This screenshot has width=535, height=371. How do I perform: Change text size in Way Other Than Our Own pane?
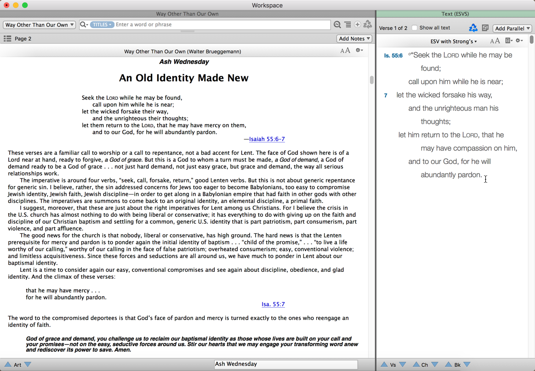click(345, 51)
